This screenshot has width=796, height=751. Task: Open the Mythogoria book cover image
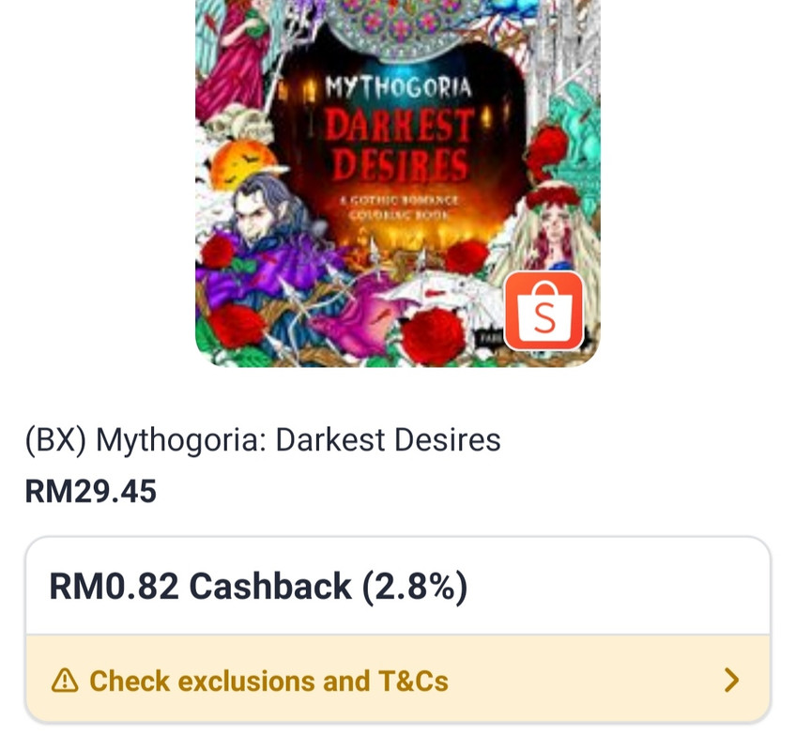(398, 183)
